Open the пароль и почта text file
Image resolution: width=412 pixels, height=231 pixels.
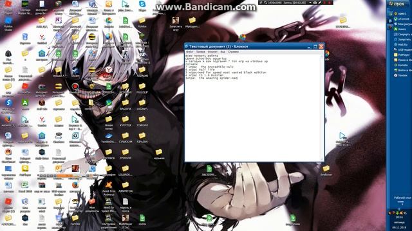[x=126, y=205]
